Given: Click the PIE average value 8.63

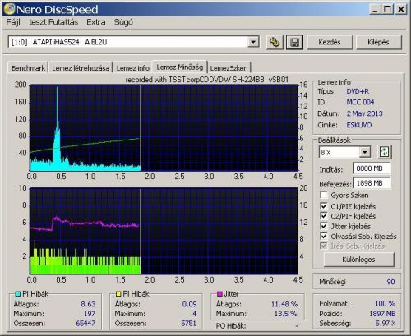Looking at the screenshot, I should click(x=88, y=304).
